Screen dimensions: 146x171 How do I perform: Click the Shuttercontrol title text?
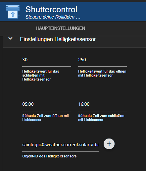(x=51, y=10)
